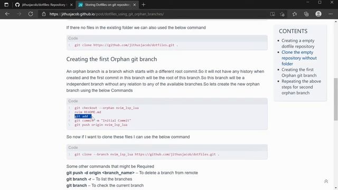Click the address bar URL
Image resolution: width=338 pixels, height=190 pixels.
click(x=107, y=14)
